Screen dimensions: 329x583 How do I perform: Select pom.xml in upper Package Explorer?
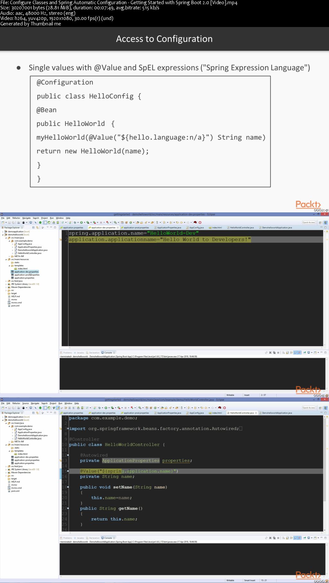[x=13, y=306]
